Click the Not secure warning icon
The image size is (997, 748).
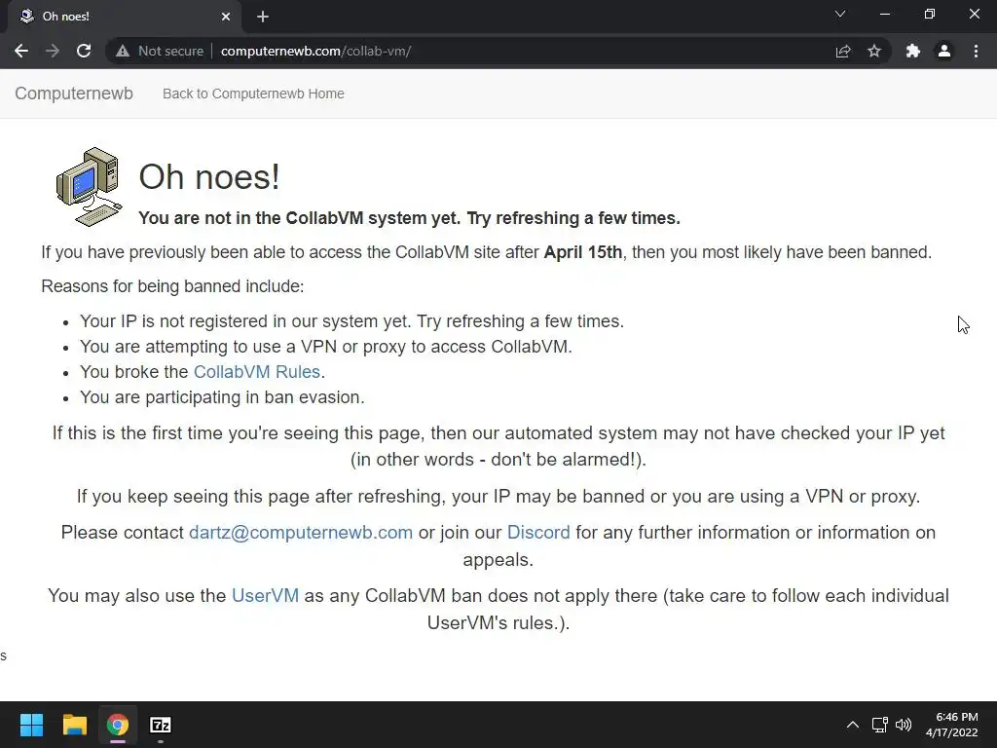pos(122,51)
